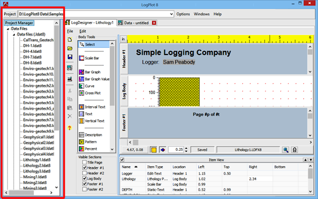Click the magnifier zoom icon in status bar
The image size is (318, 199).
point(286,150)
